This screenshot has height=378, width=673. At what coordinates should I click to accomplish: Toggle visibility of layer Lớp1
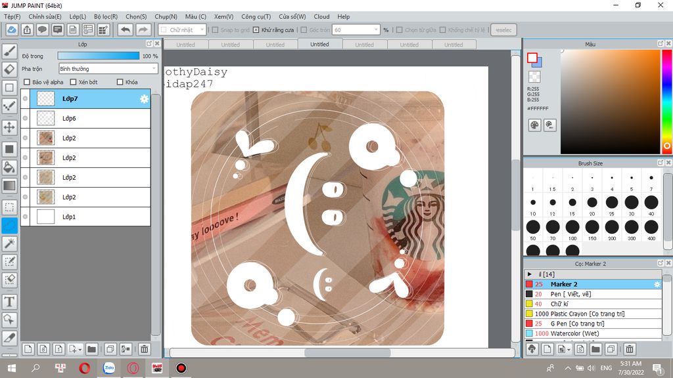click(x=26, y=217)
